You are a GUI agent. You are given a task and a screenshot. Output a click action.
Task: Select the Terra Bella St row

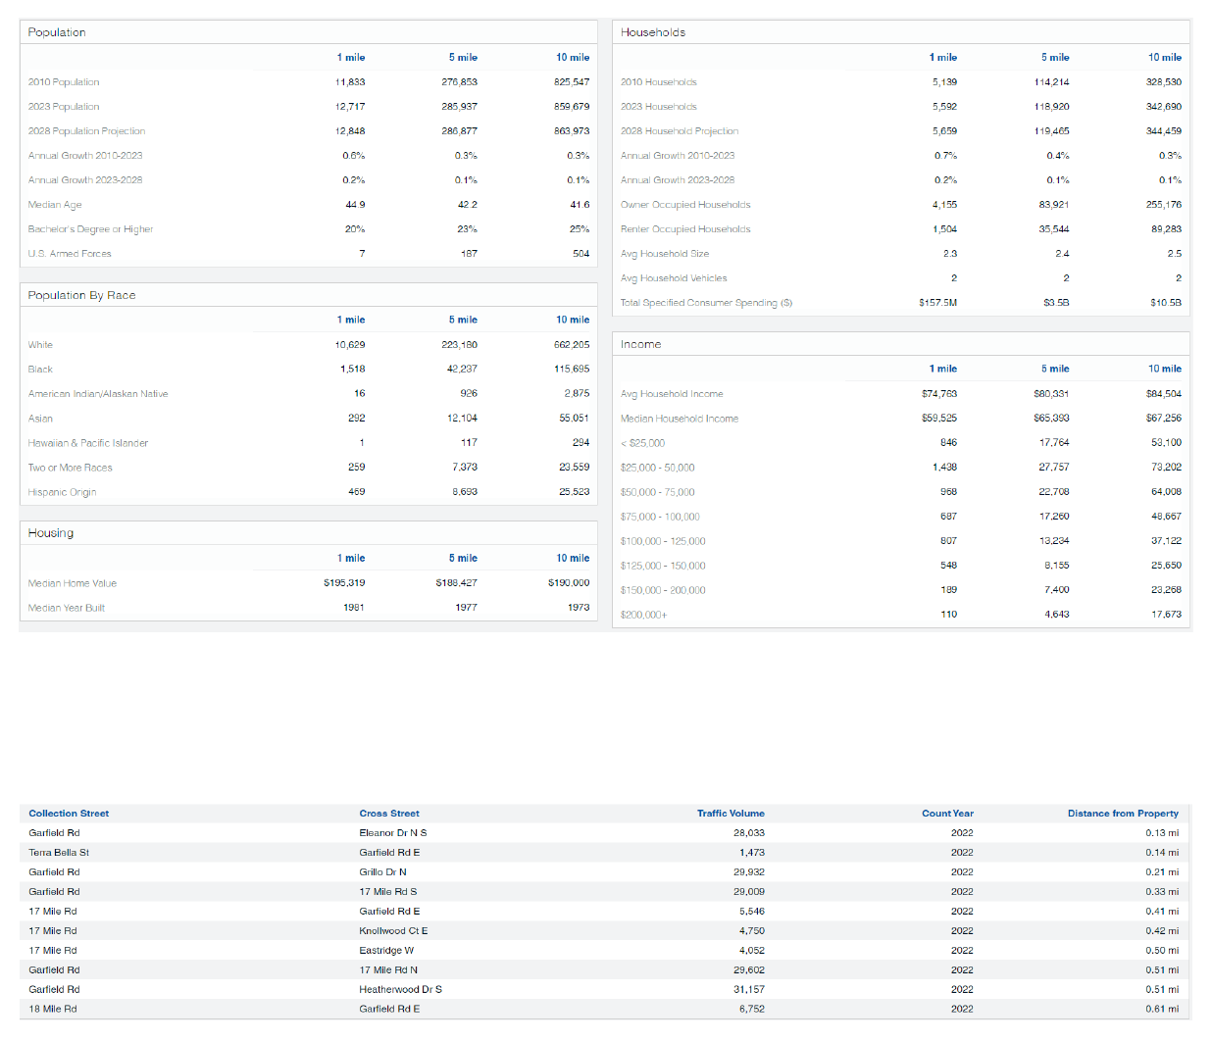click(x=59, y=853)
